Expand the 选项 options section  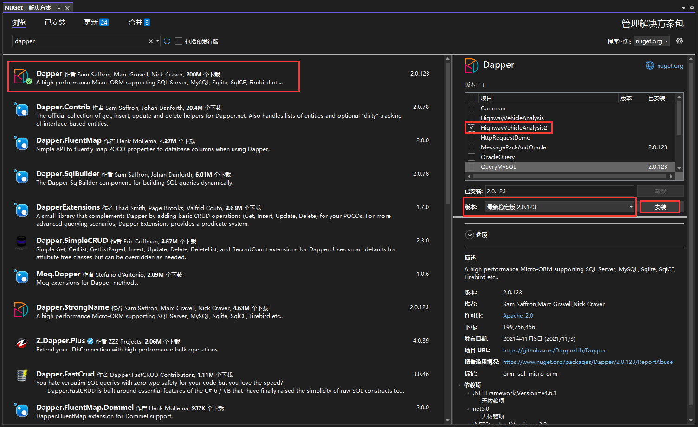point(470,235)
